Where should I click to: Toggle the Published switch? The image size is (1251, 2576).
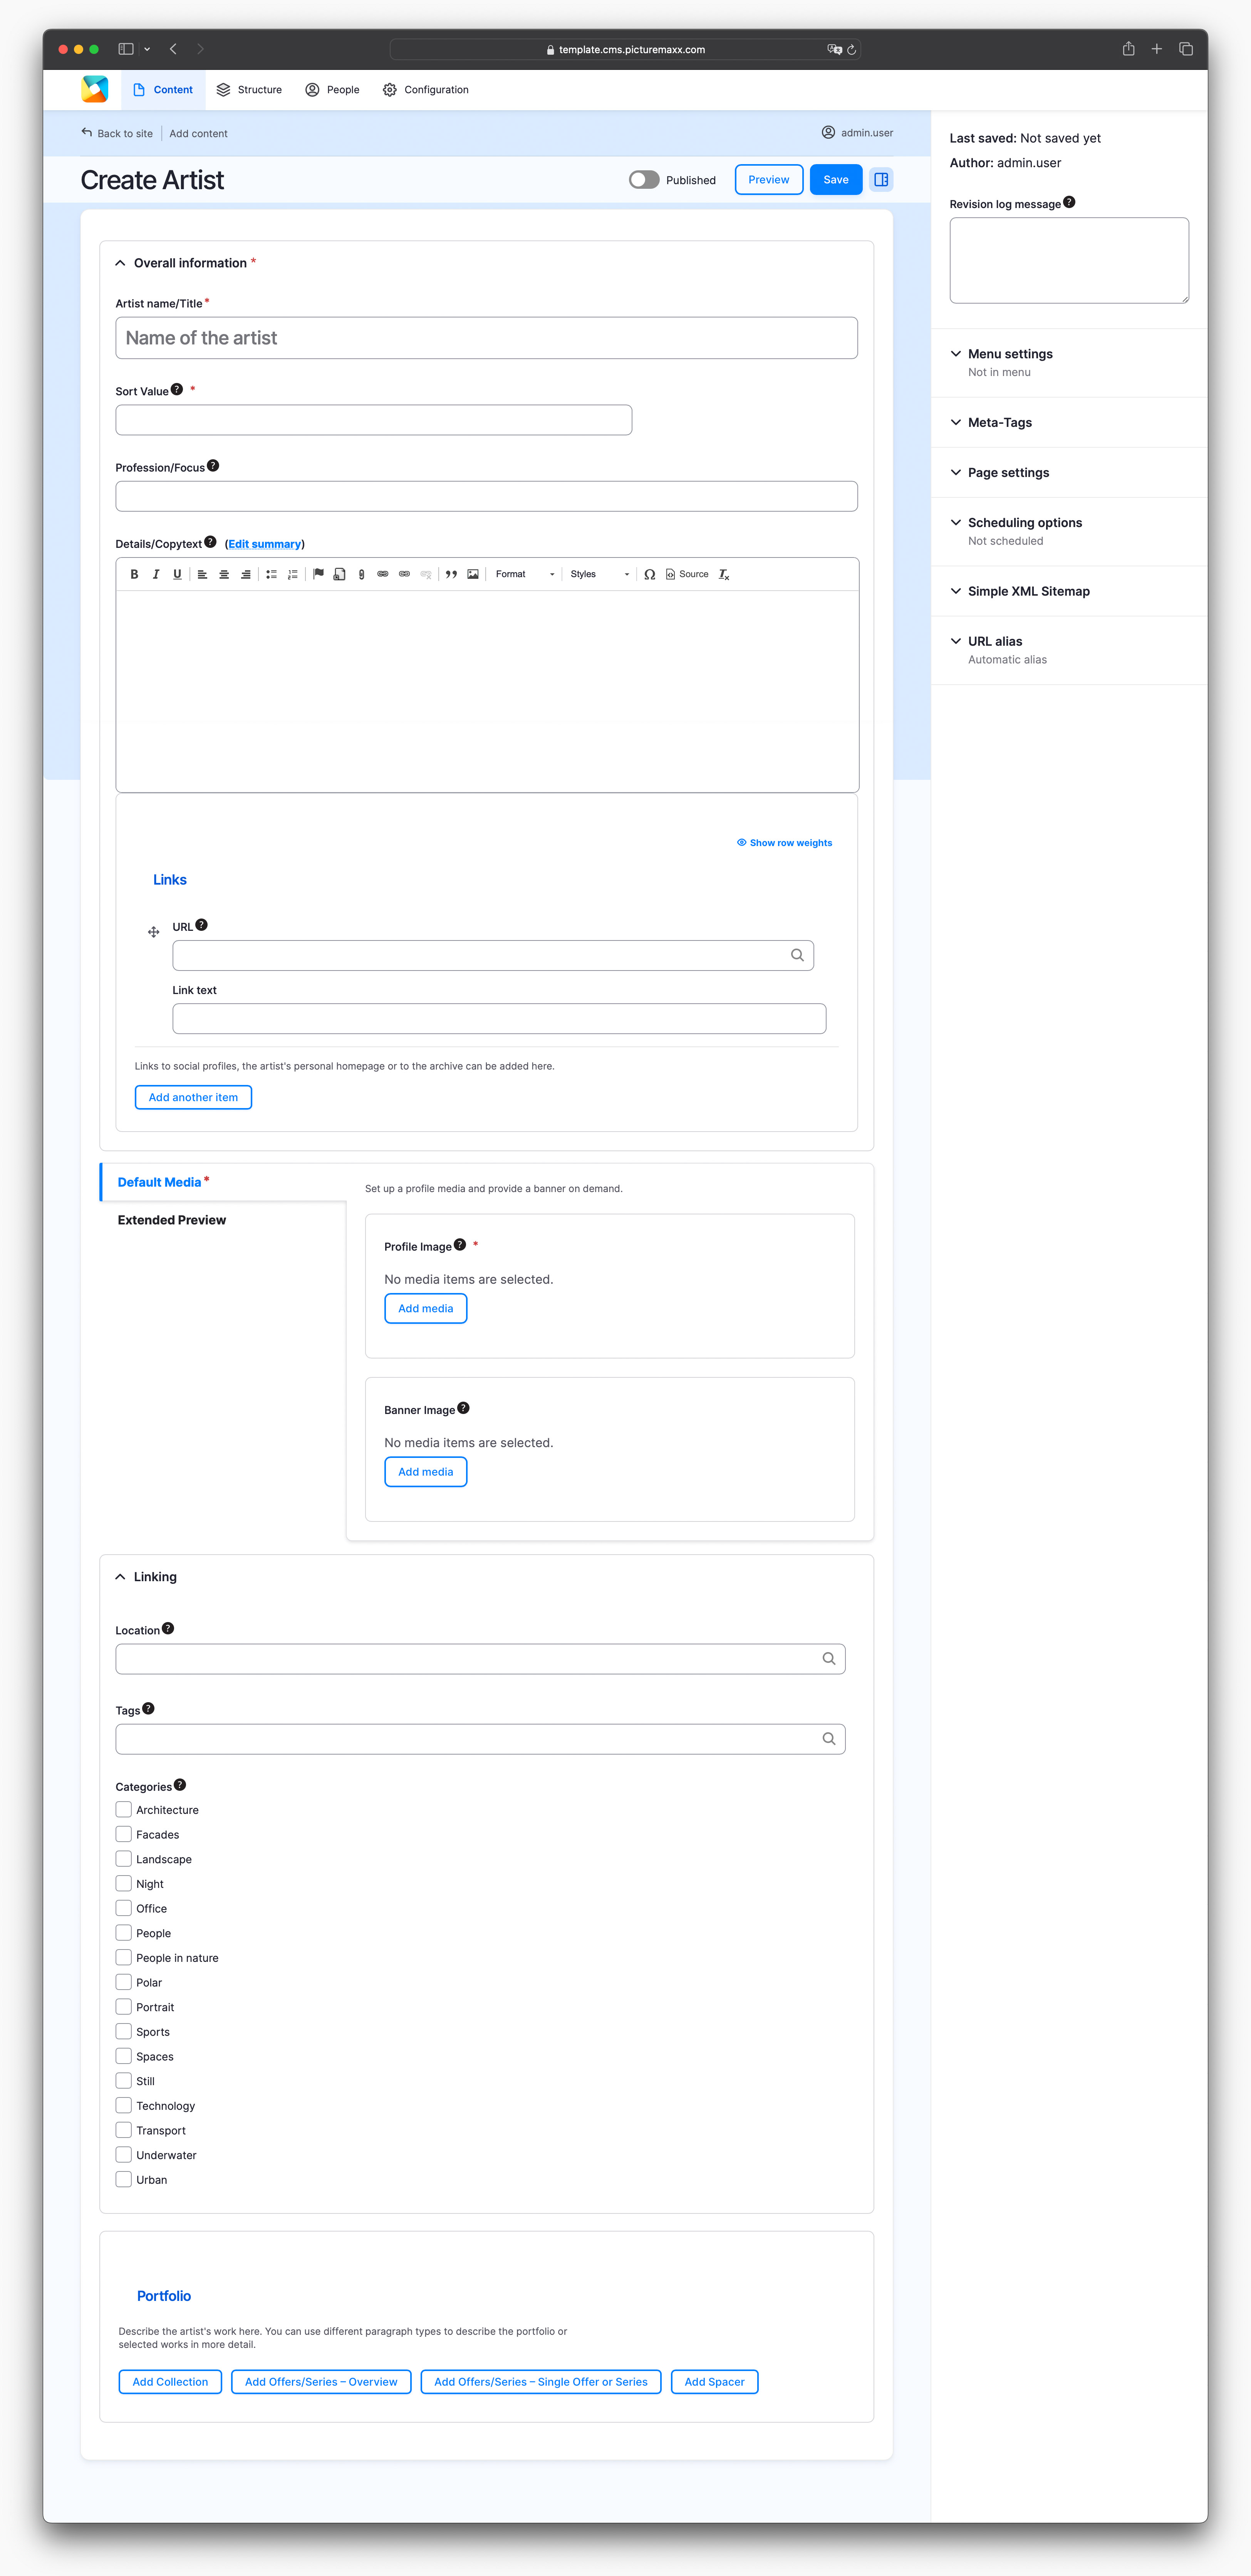[x=644, y=180]
